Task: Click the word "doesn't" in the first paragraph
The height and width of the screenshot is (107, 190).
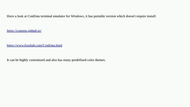Action: coord(131,16)
